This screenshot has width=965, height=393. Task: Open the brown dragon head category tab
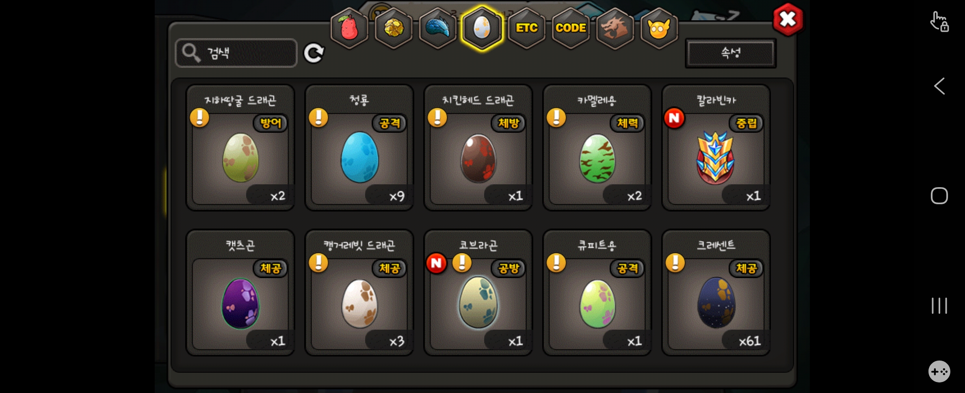pos(615,28)
